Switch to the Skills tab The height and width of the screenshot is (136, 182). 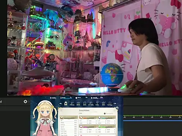pyautogui.click(x=85, y=104)
